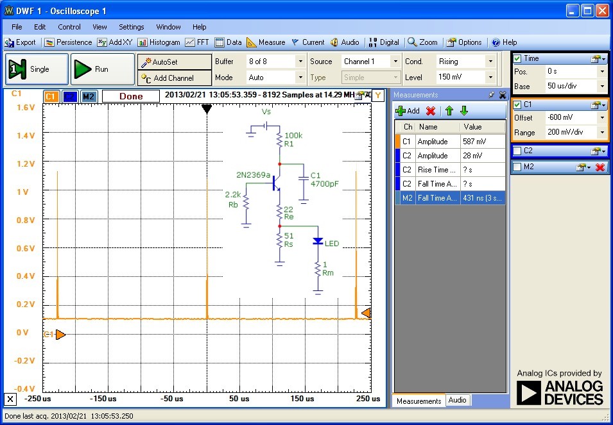This screenshot has width=613, height=425.
Task: Open the Settings menu
Action: [131, 27]
